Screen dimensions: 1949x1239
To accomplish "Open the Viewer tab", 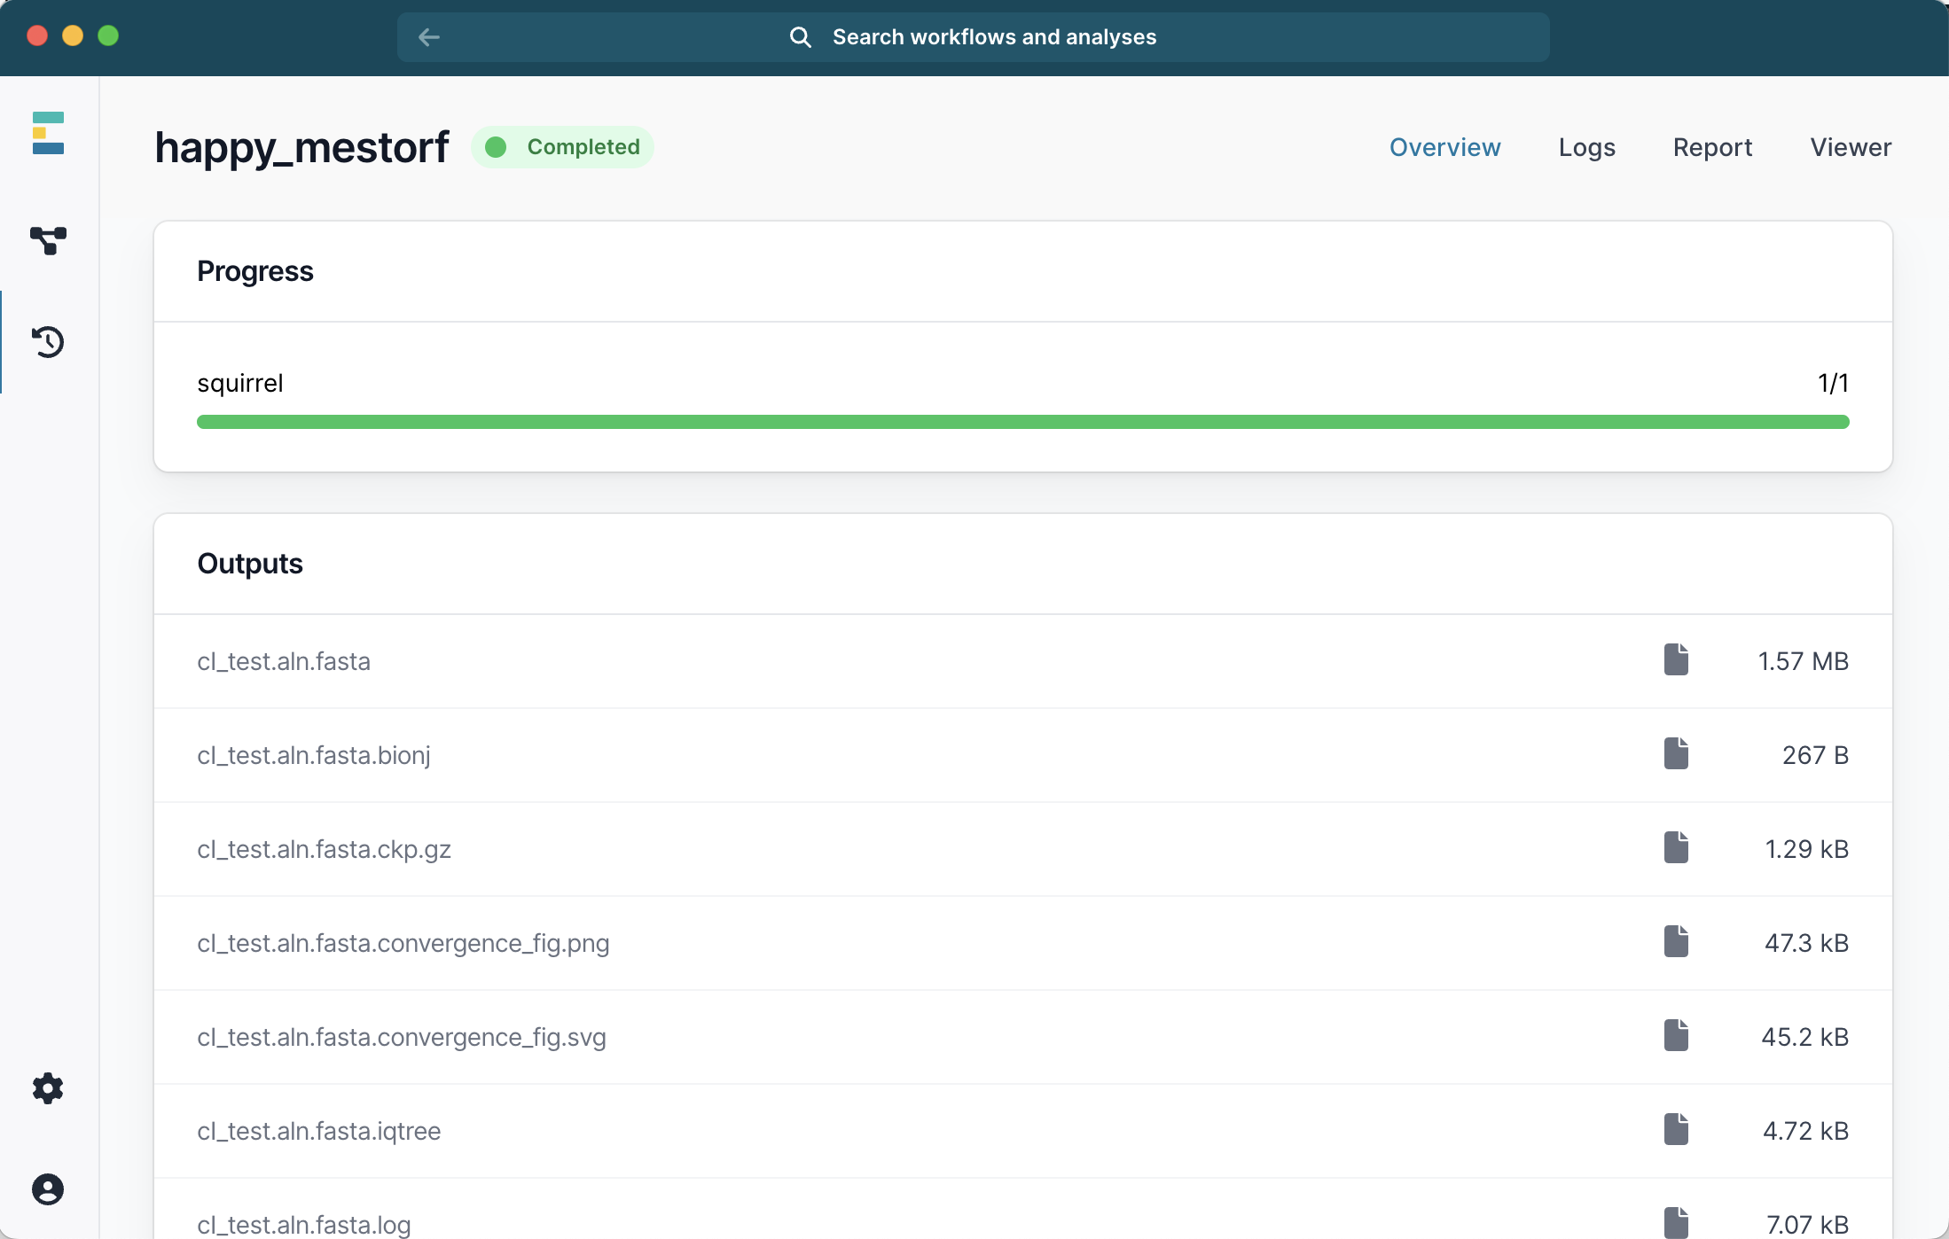I will tap(1851, 147).
